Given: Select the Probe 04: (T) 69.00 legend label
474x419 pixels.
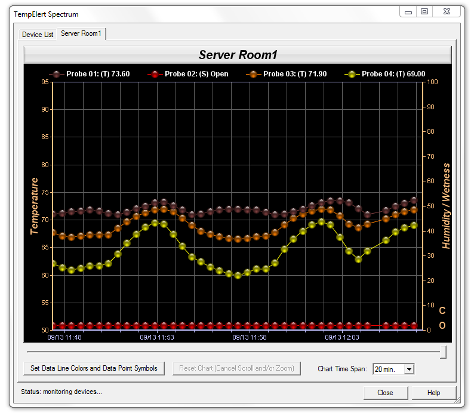Looking at the screenshot, I should [x=393, y=74].
